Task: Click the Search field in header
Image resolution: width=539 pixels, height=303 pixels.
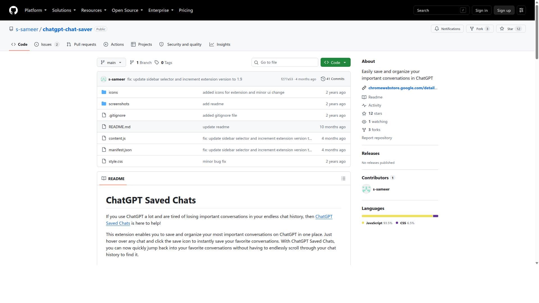Action: coord(441,10)
